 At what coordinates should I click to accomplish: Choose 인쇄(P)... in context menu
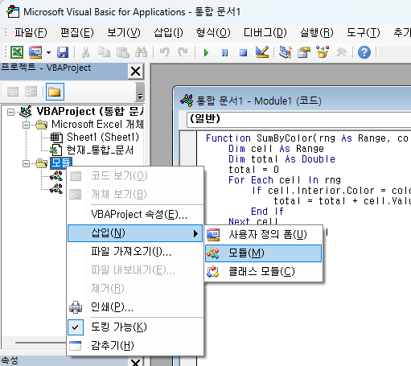click(135, 307)
